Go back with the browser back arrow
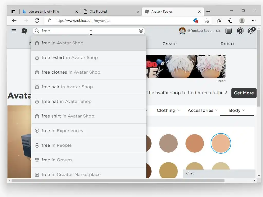Image resolution: width=263 pixels, height=197 pixels. [x=14, y=21]
